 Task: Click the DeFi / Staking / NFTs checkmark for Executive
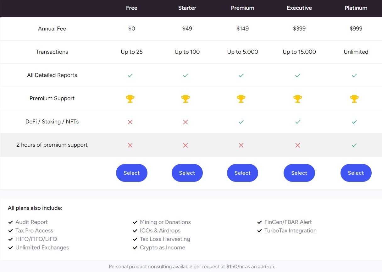(x=298, y=122)
